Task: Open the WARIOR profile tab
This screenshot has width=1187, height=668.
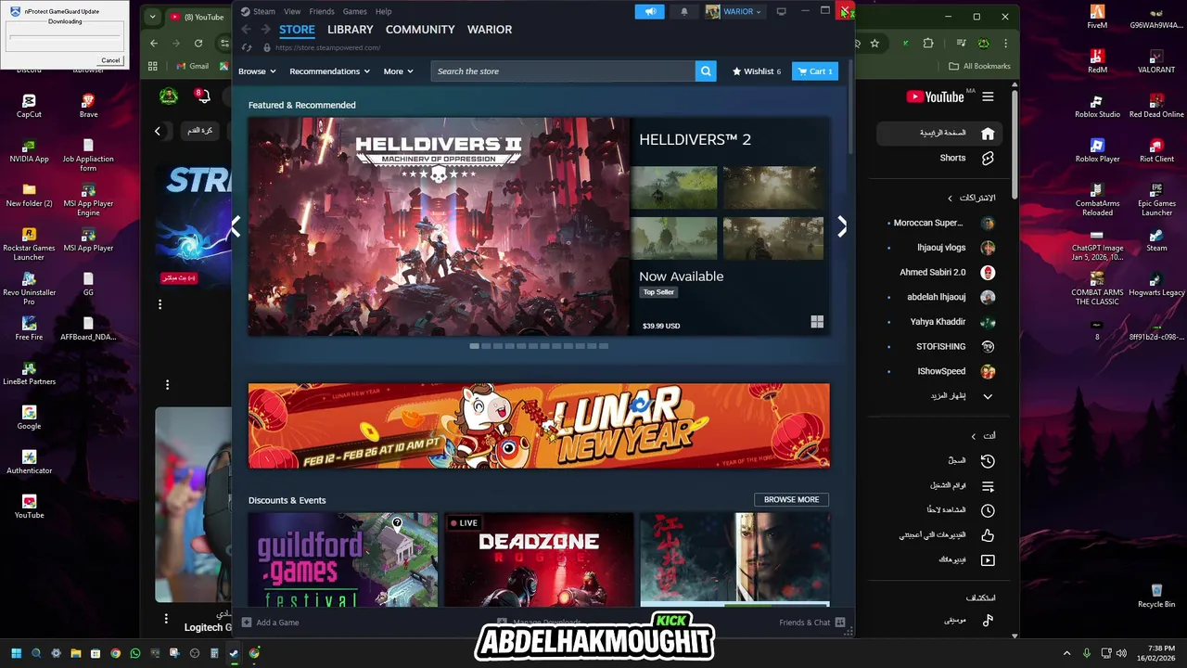Action: [x=490, y=30]
